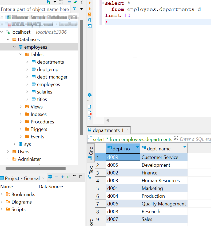This screenshot has height=226, width=211.
Task: Collapse the Tables folder in navigator
Action: pyautogui.click(x=21, y=54)
